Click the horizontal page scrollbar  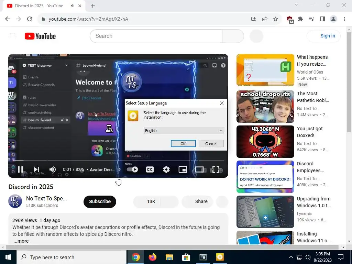point(172,247)
